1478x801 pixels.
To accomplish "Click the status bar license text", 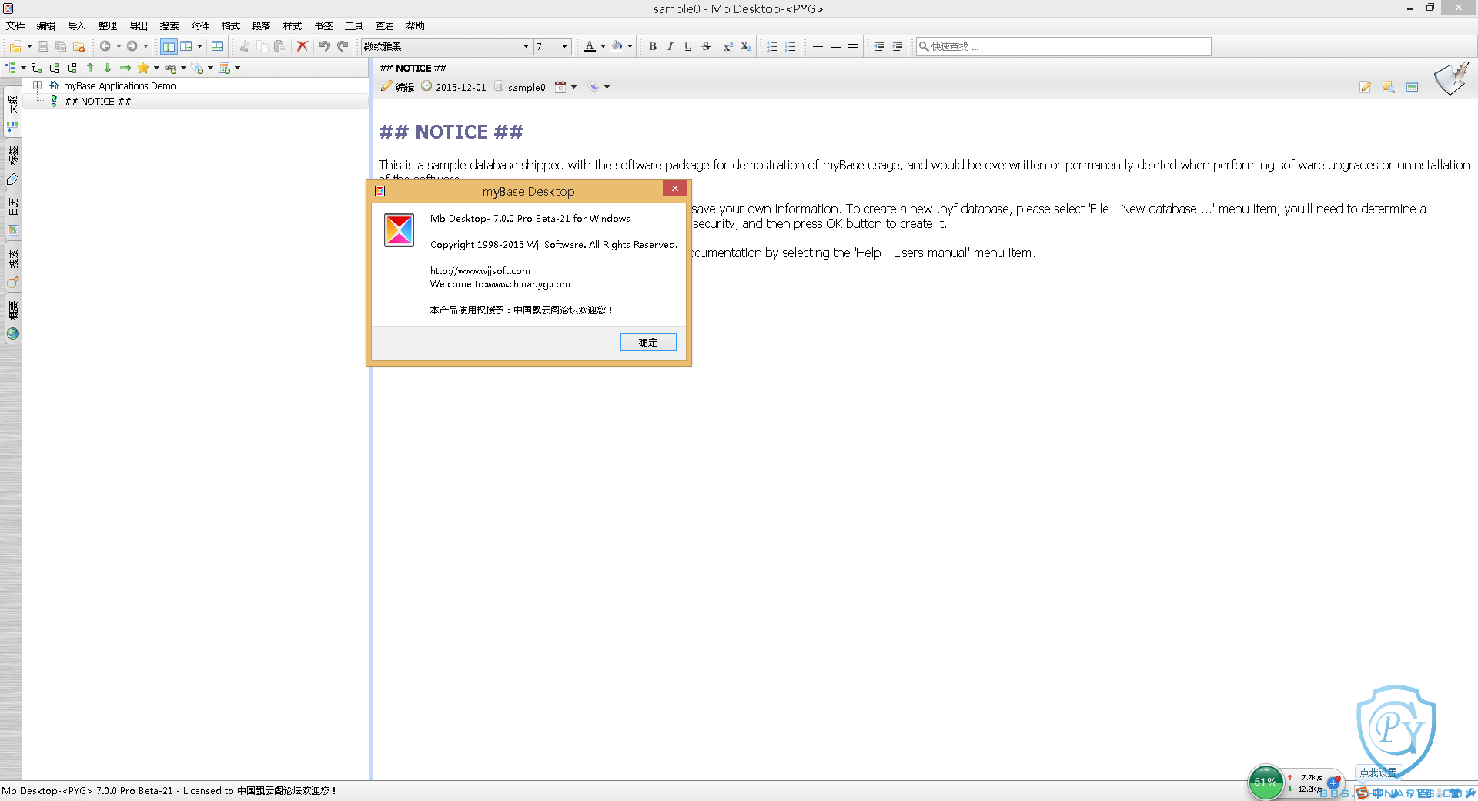I will (169, 790).
